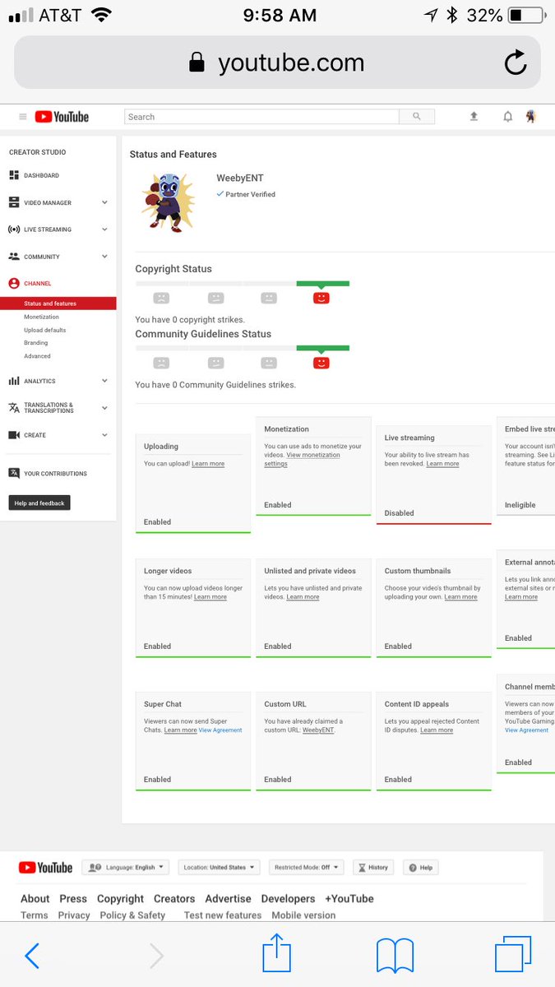Click Learn more under Custom thumbnails
This screenshot has width=555, height=987.
click(x=460, y=597)
